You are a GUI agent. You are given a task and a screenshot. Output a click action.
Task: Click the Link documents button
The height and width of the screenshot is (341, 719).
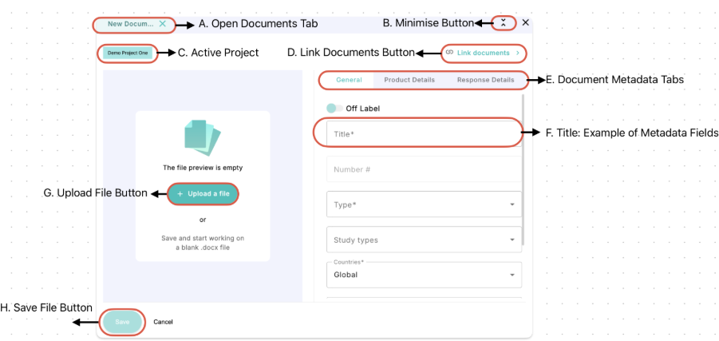484,53
